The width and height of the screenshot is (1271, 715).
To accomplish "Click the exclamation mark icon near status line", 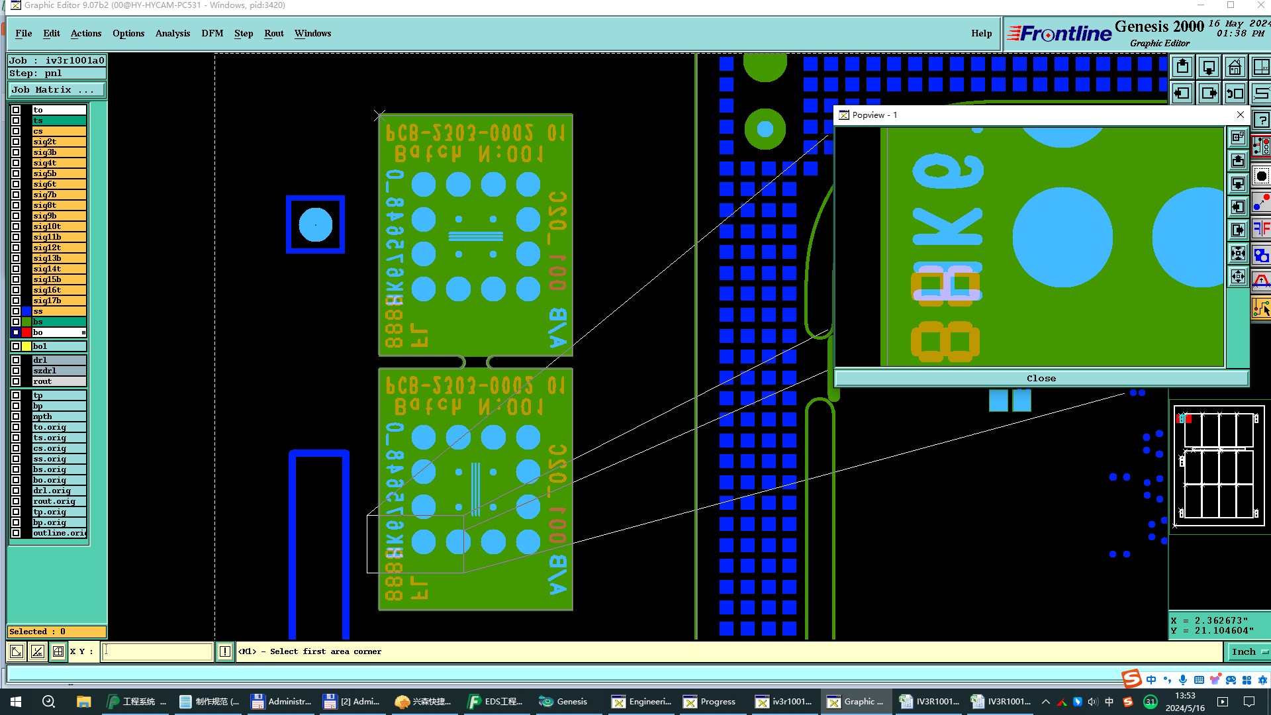I will pos(225,651).
